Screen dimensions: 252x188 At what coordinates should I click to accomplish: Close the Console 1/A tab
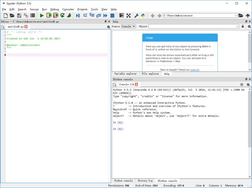click(136, 84)
